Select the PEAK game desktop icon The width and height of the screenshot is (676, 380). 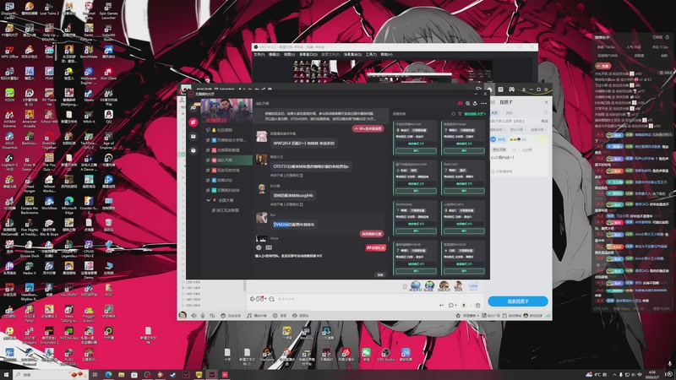tap(49, 74)
